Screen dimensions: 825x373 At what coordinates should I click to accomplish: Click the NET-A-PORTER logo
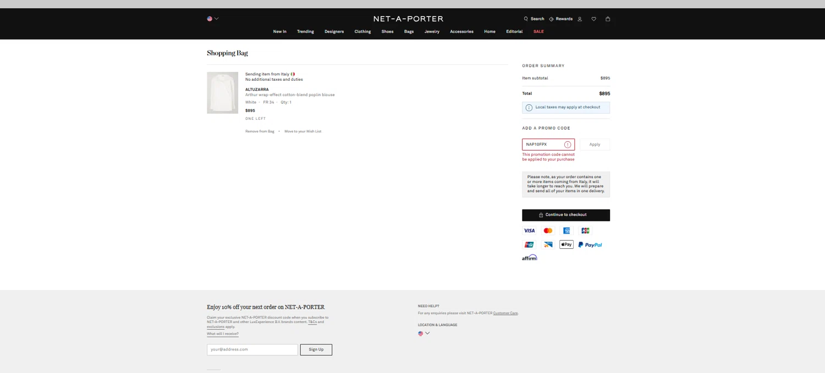tap(408, 19)
